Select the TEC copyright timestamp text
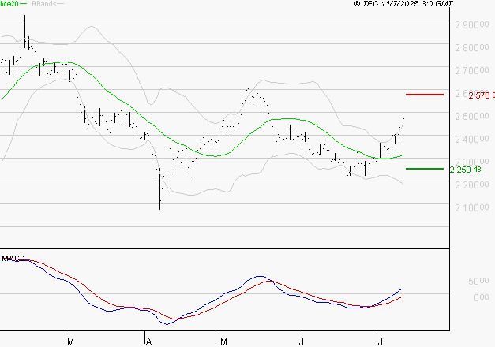 point(403,4)
